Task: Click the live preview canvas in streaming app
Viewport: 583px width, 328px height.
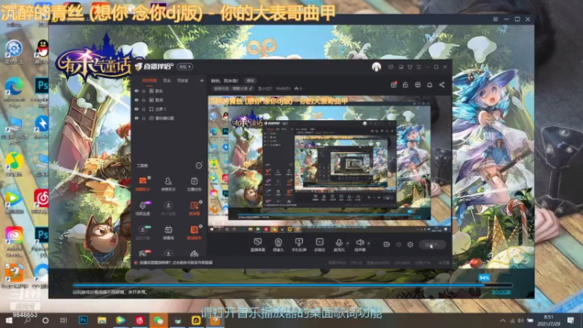Action: 329,165
